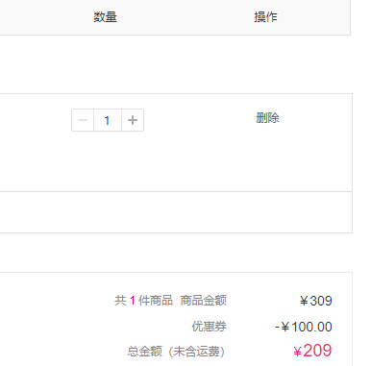Click the empty row beneath the cart item
Viewport: 371px width, 366px height.
pos(176,212)
